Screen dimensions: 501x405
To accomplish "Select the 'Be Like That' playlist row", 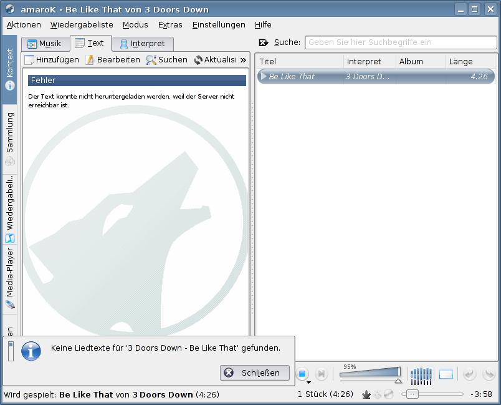I will tap(376, 77).
